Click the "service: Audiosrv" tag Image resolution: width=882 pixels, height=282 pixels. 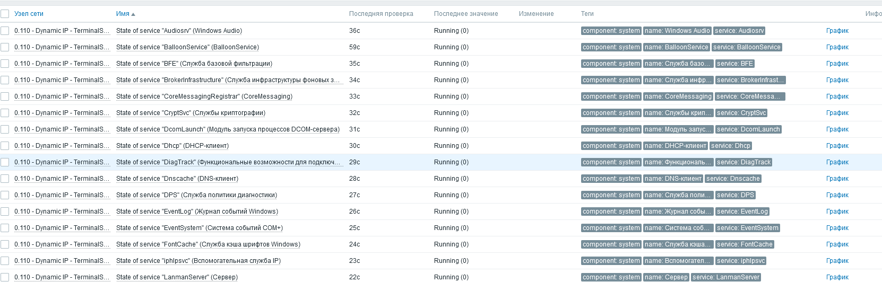point(739,31)
